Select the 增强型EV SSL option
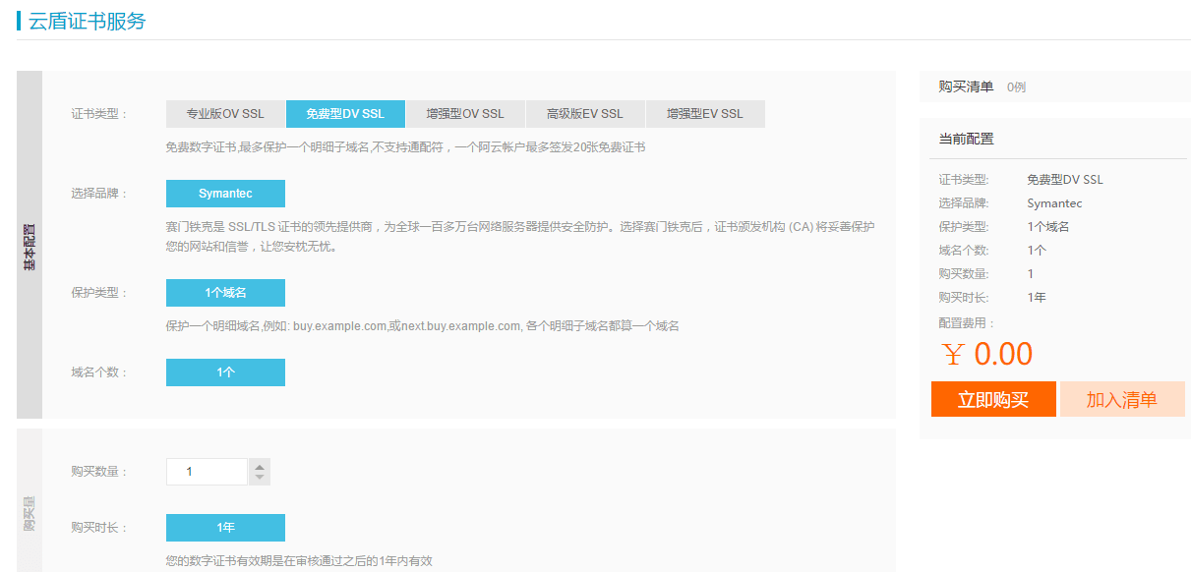 pos(705,114)
